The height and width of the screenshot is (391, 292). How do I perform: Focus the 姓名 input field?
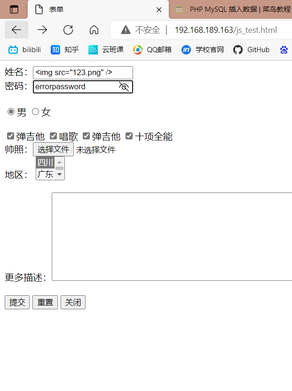(83, 73)
